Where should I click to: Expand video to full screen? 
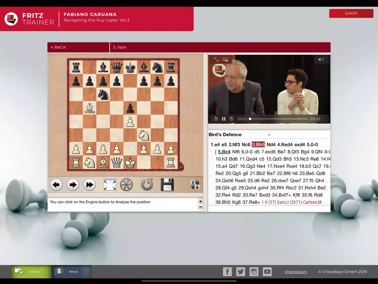coord(216,59)
